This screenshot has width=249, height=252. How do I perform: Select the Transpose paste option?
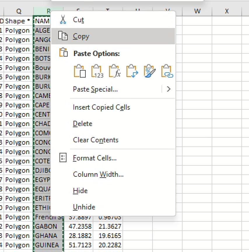[x=132, y=71]
